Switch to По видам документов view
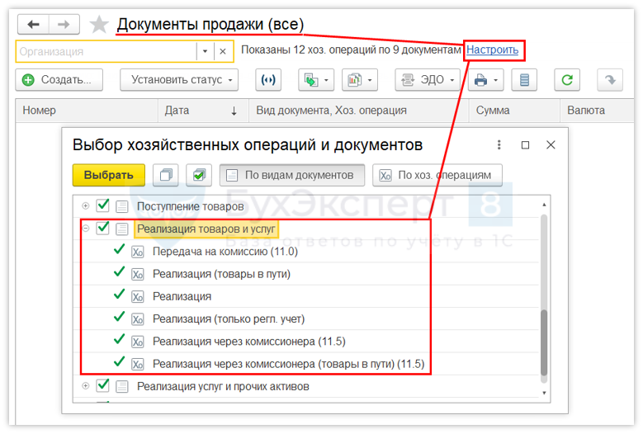Image resolution: width=643 pixels, height=434 pixels. click(x=292, y=175)
